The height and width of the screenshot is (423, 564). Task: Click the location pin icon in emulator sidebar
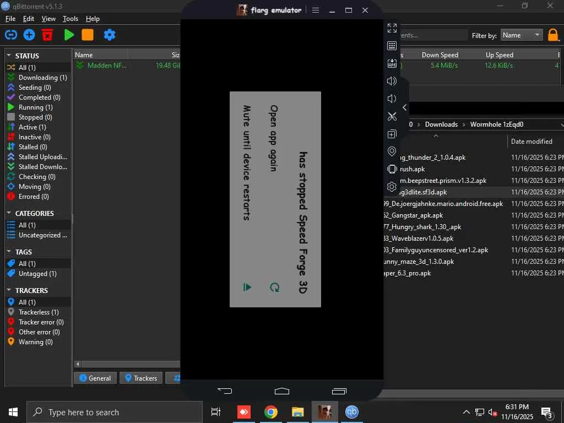(392, 151)
